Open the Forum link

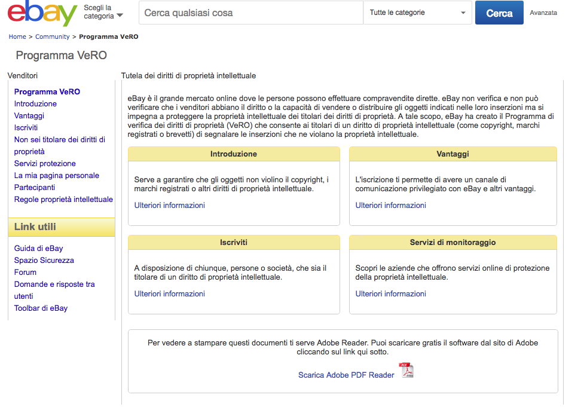(26, 273)
